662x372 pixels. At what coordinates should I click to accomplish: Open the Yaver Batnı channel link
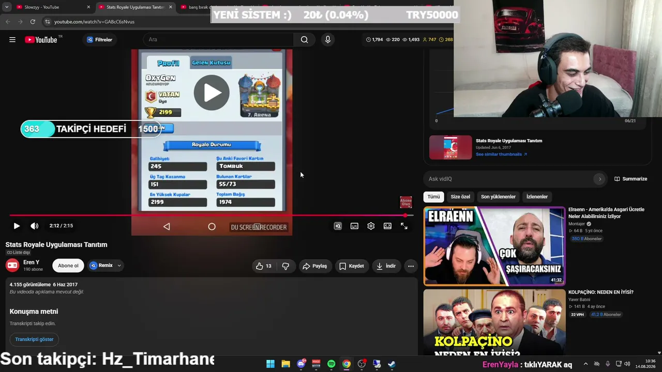click(579, 300)
